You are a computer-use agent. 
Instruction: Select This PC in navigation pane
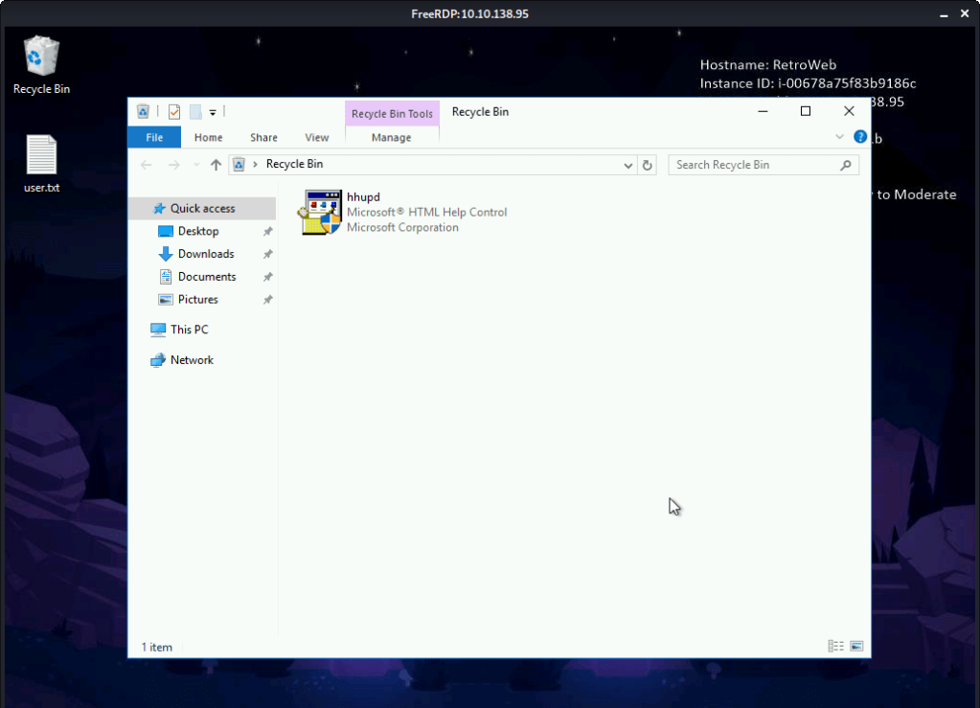coord(189,330)
